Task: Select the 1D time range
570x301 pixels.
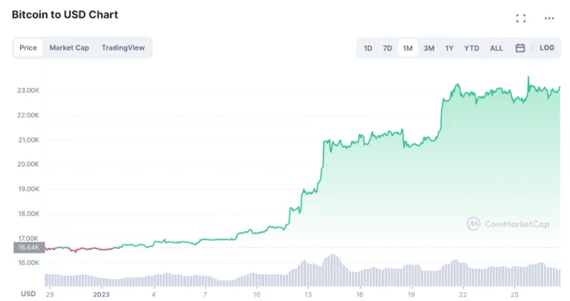Action: pos(368,48)
